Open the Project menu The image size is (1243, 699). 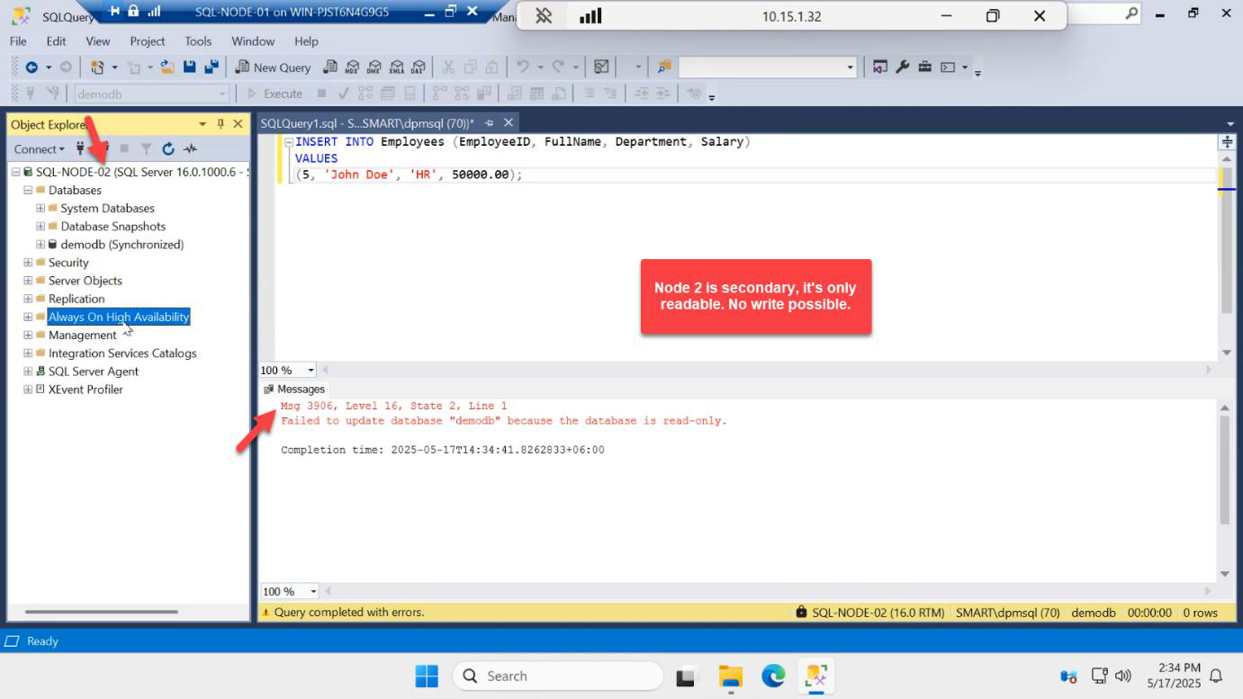pos(148,41)
